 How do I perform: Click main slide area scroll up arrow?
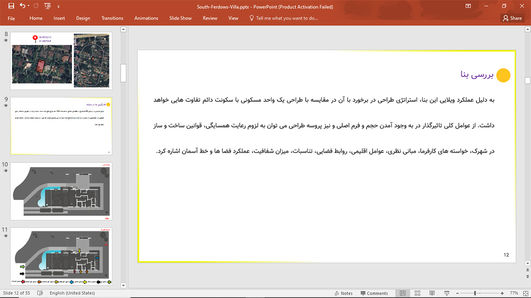[x=527, y=29]
